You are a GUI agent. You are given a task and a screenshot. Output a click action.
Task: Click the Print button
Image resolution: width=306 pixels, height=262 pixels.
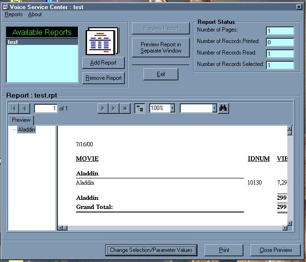pos(224,250)
